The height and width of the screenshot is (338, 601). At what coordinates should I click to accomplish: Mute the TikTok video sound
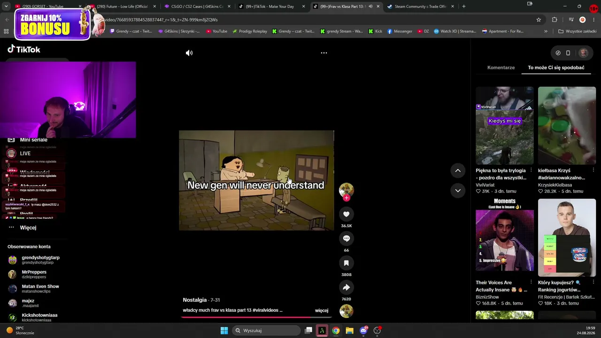[x=189, y=53]
